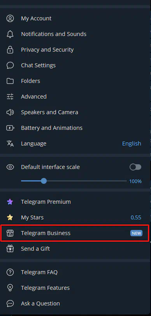Open the Telegram Premium menu entry
This screenshot has width=151, height=316.
tap(75, 202)
